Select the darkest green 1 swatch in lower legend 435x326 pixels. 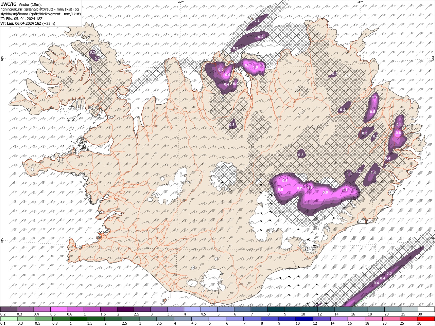[78, 319]
